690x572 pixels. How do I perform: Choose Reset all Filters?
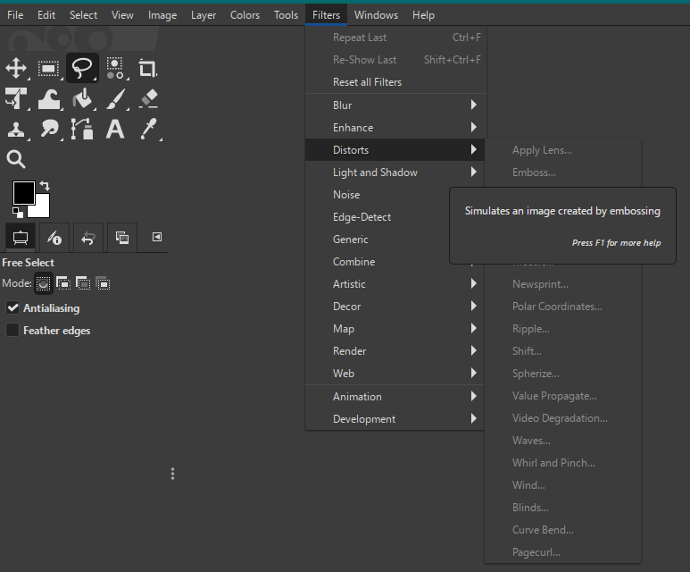395,82
